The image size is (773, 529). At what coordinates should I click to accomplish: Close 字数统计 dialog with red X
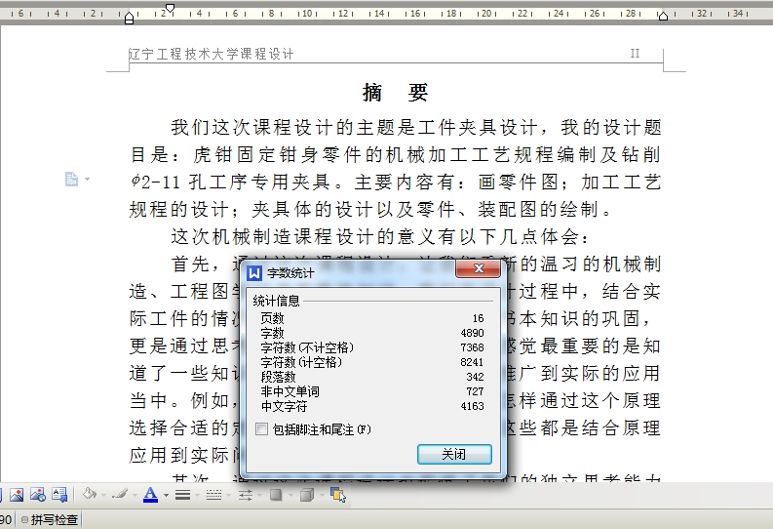[479, 268]
